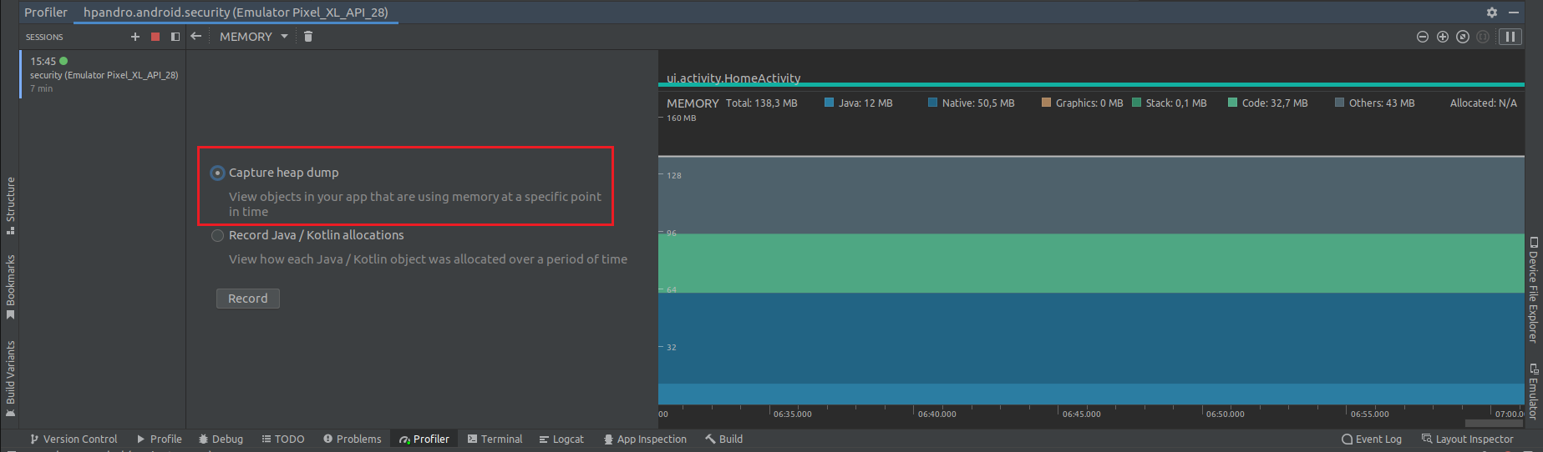Open the App Inspection tab

(x=645, y=439)
